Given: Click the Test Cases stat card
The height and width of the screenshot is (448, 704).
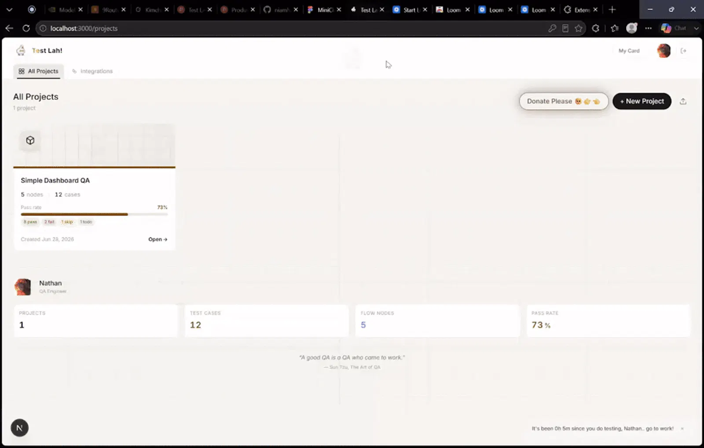Looking at the screenshot, I should point(266,321).
